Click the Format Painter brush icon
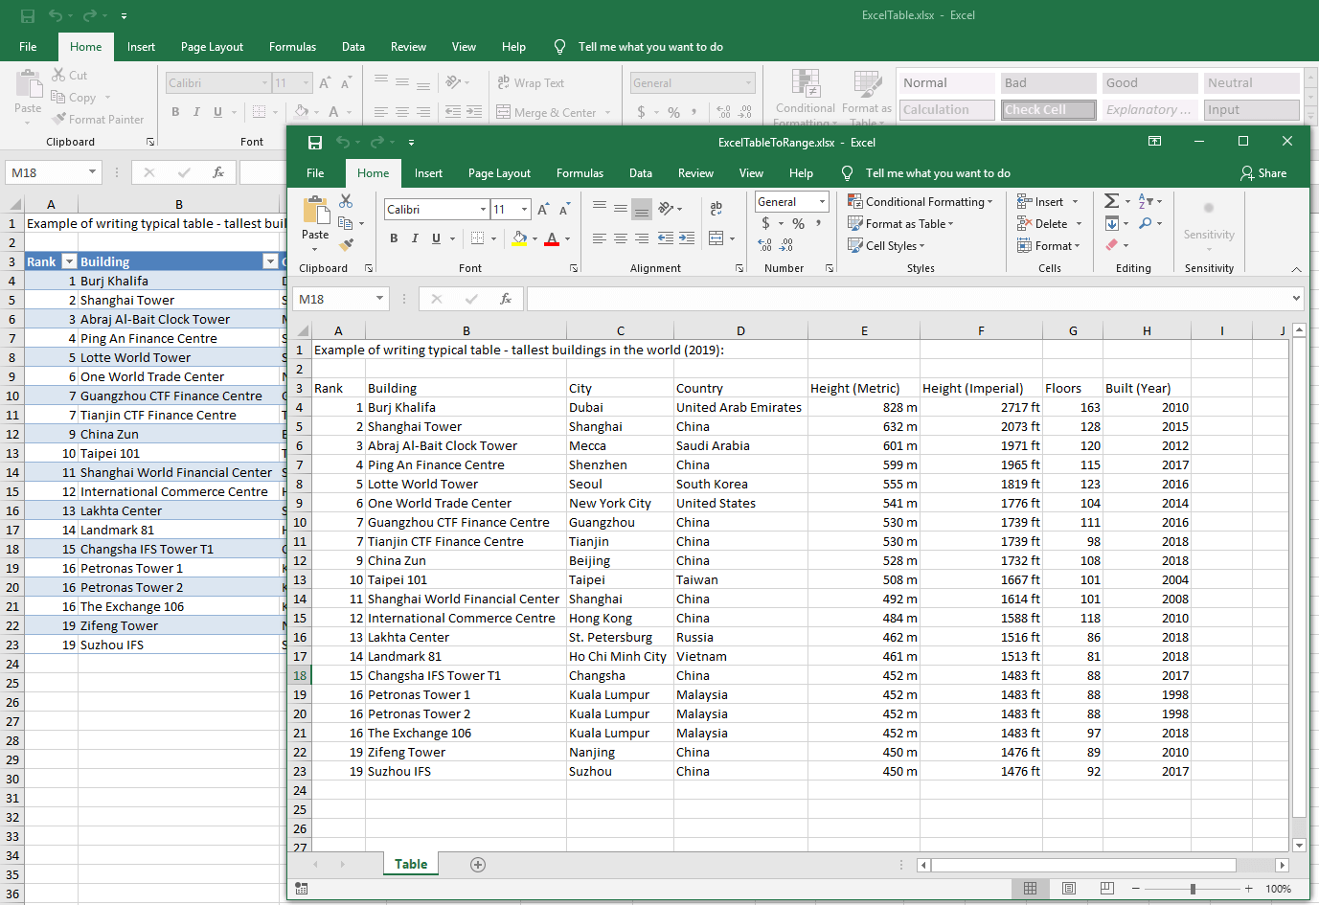 pyautogui.click(x=347, y=244)
